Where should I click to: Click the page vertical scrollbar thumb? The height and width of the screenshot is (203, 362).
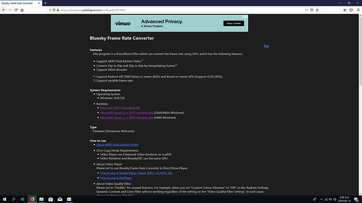click(360, 51)
